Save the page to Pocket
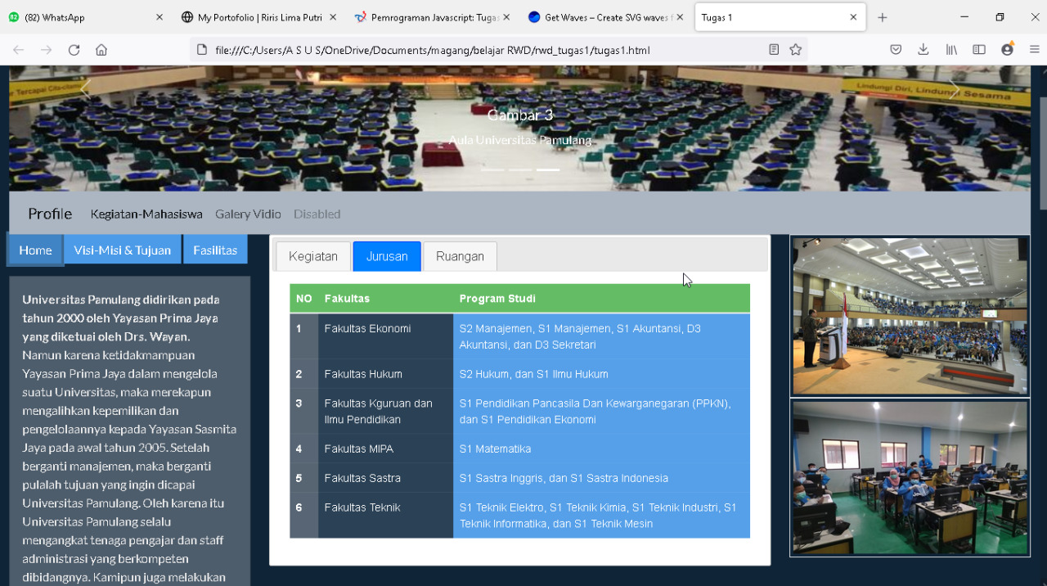Viewport: 1047px width, 586px height. (896, 50)
